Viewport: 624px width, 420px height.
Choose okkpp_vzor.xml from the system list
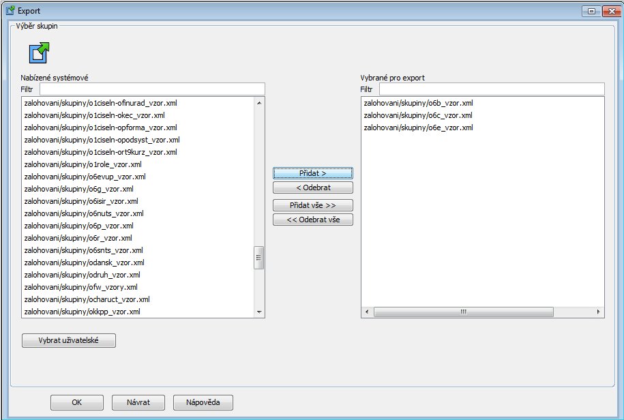[x=82, y=312]
